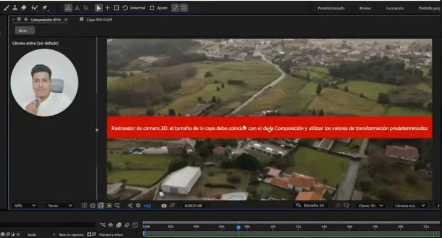
Task: Open the Tercio resolution dropdown
Action: 60,205
